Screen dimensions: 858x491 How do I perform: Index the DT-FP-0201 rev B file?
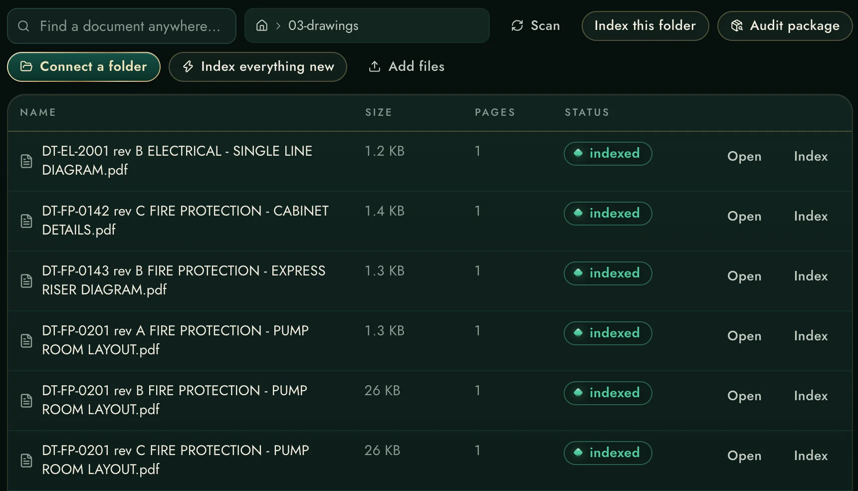coord(811,396)
